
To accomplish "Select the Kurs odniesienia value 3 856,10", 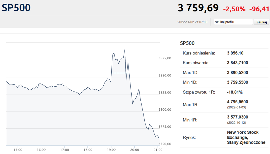I will 235,53.
